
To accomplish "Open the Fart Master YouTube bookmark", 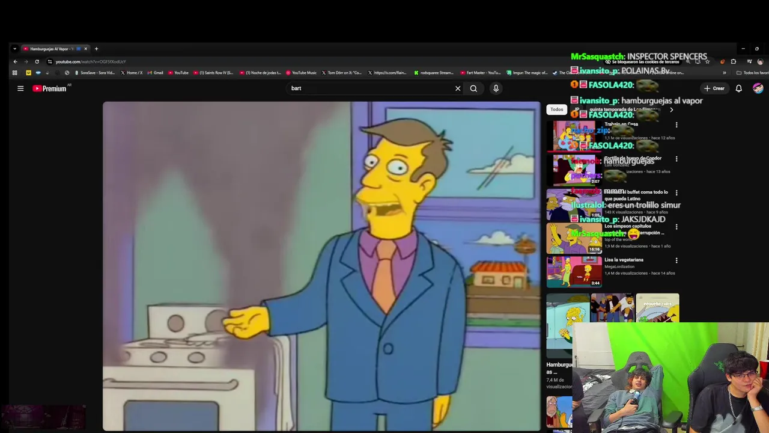I will [480, 73].
